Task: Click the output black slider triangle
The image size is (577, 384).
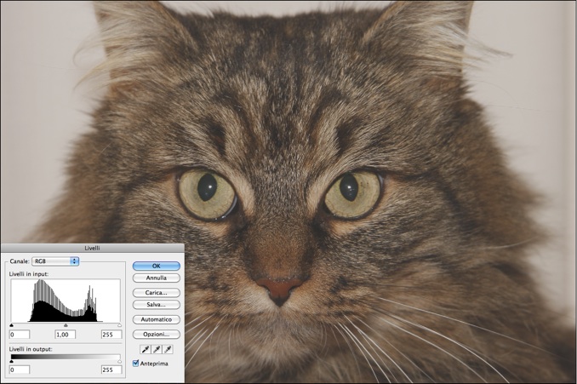Action: 11,361
